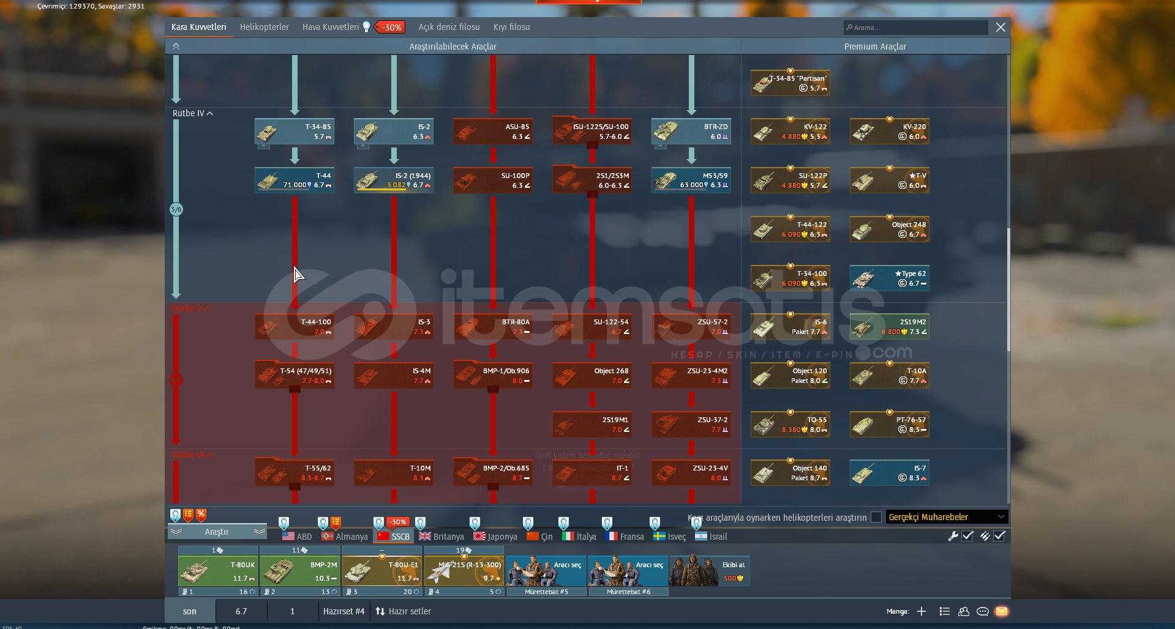Select the ABD nation flag
1175x629 pixels.
[297, 536]
